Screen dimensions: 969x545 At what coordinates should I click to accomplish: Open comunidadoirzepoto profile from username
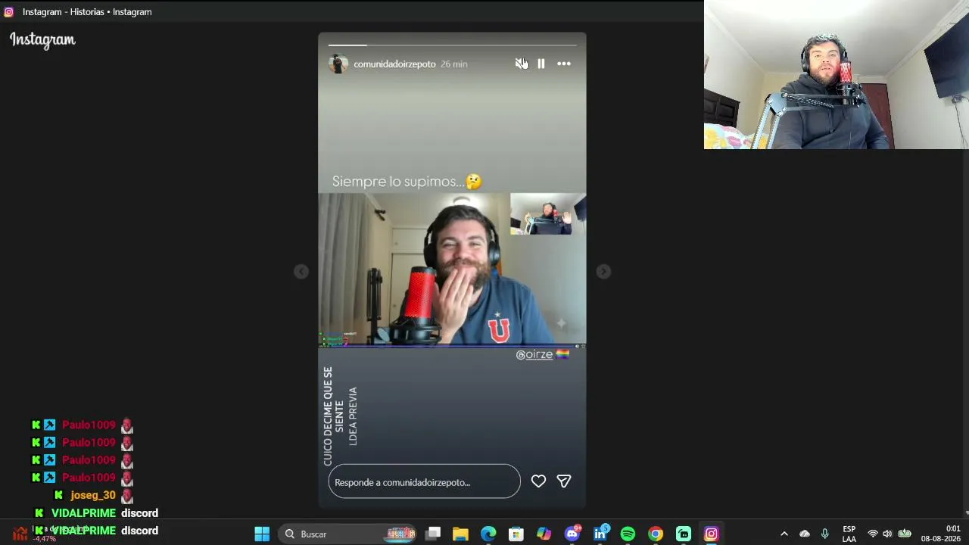coord(394,64)
